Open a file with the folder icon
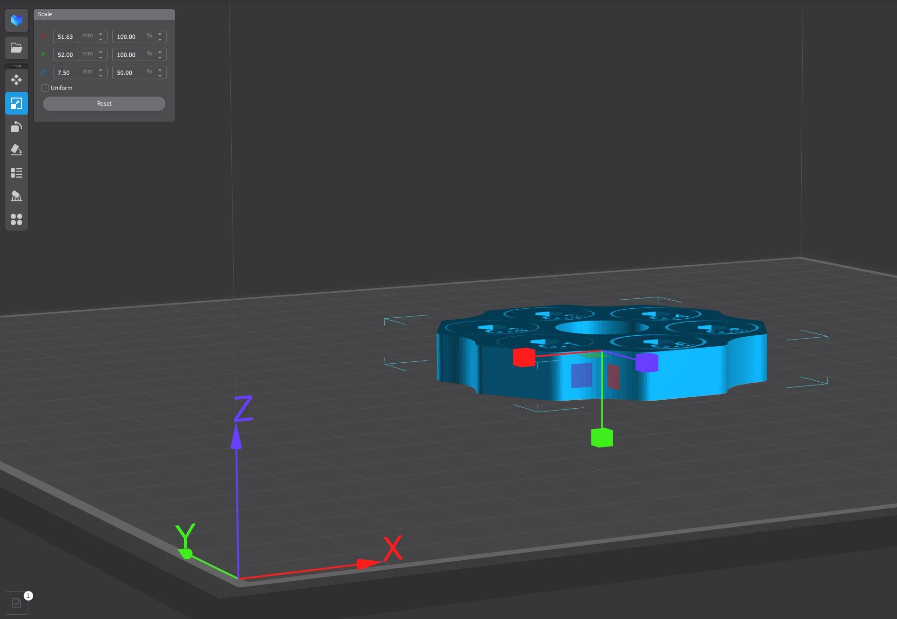Screen dimensions: 897x619 [x=17, y=48]
